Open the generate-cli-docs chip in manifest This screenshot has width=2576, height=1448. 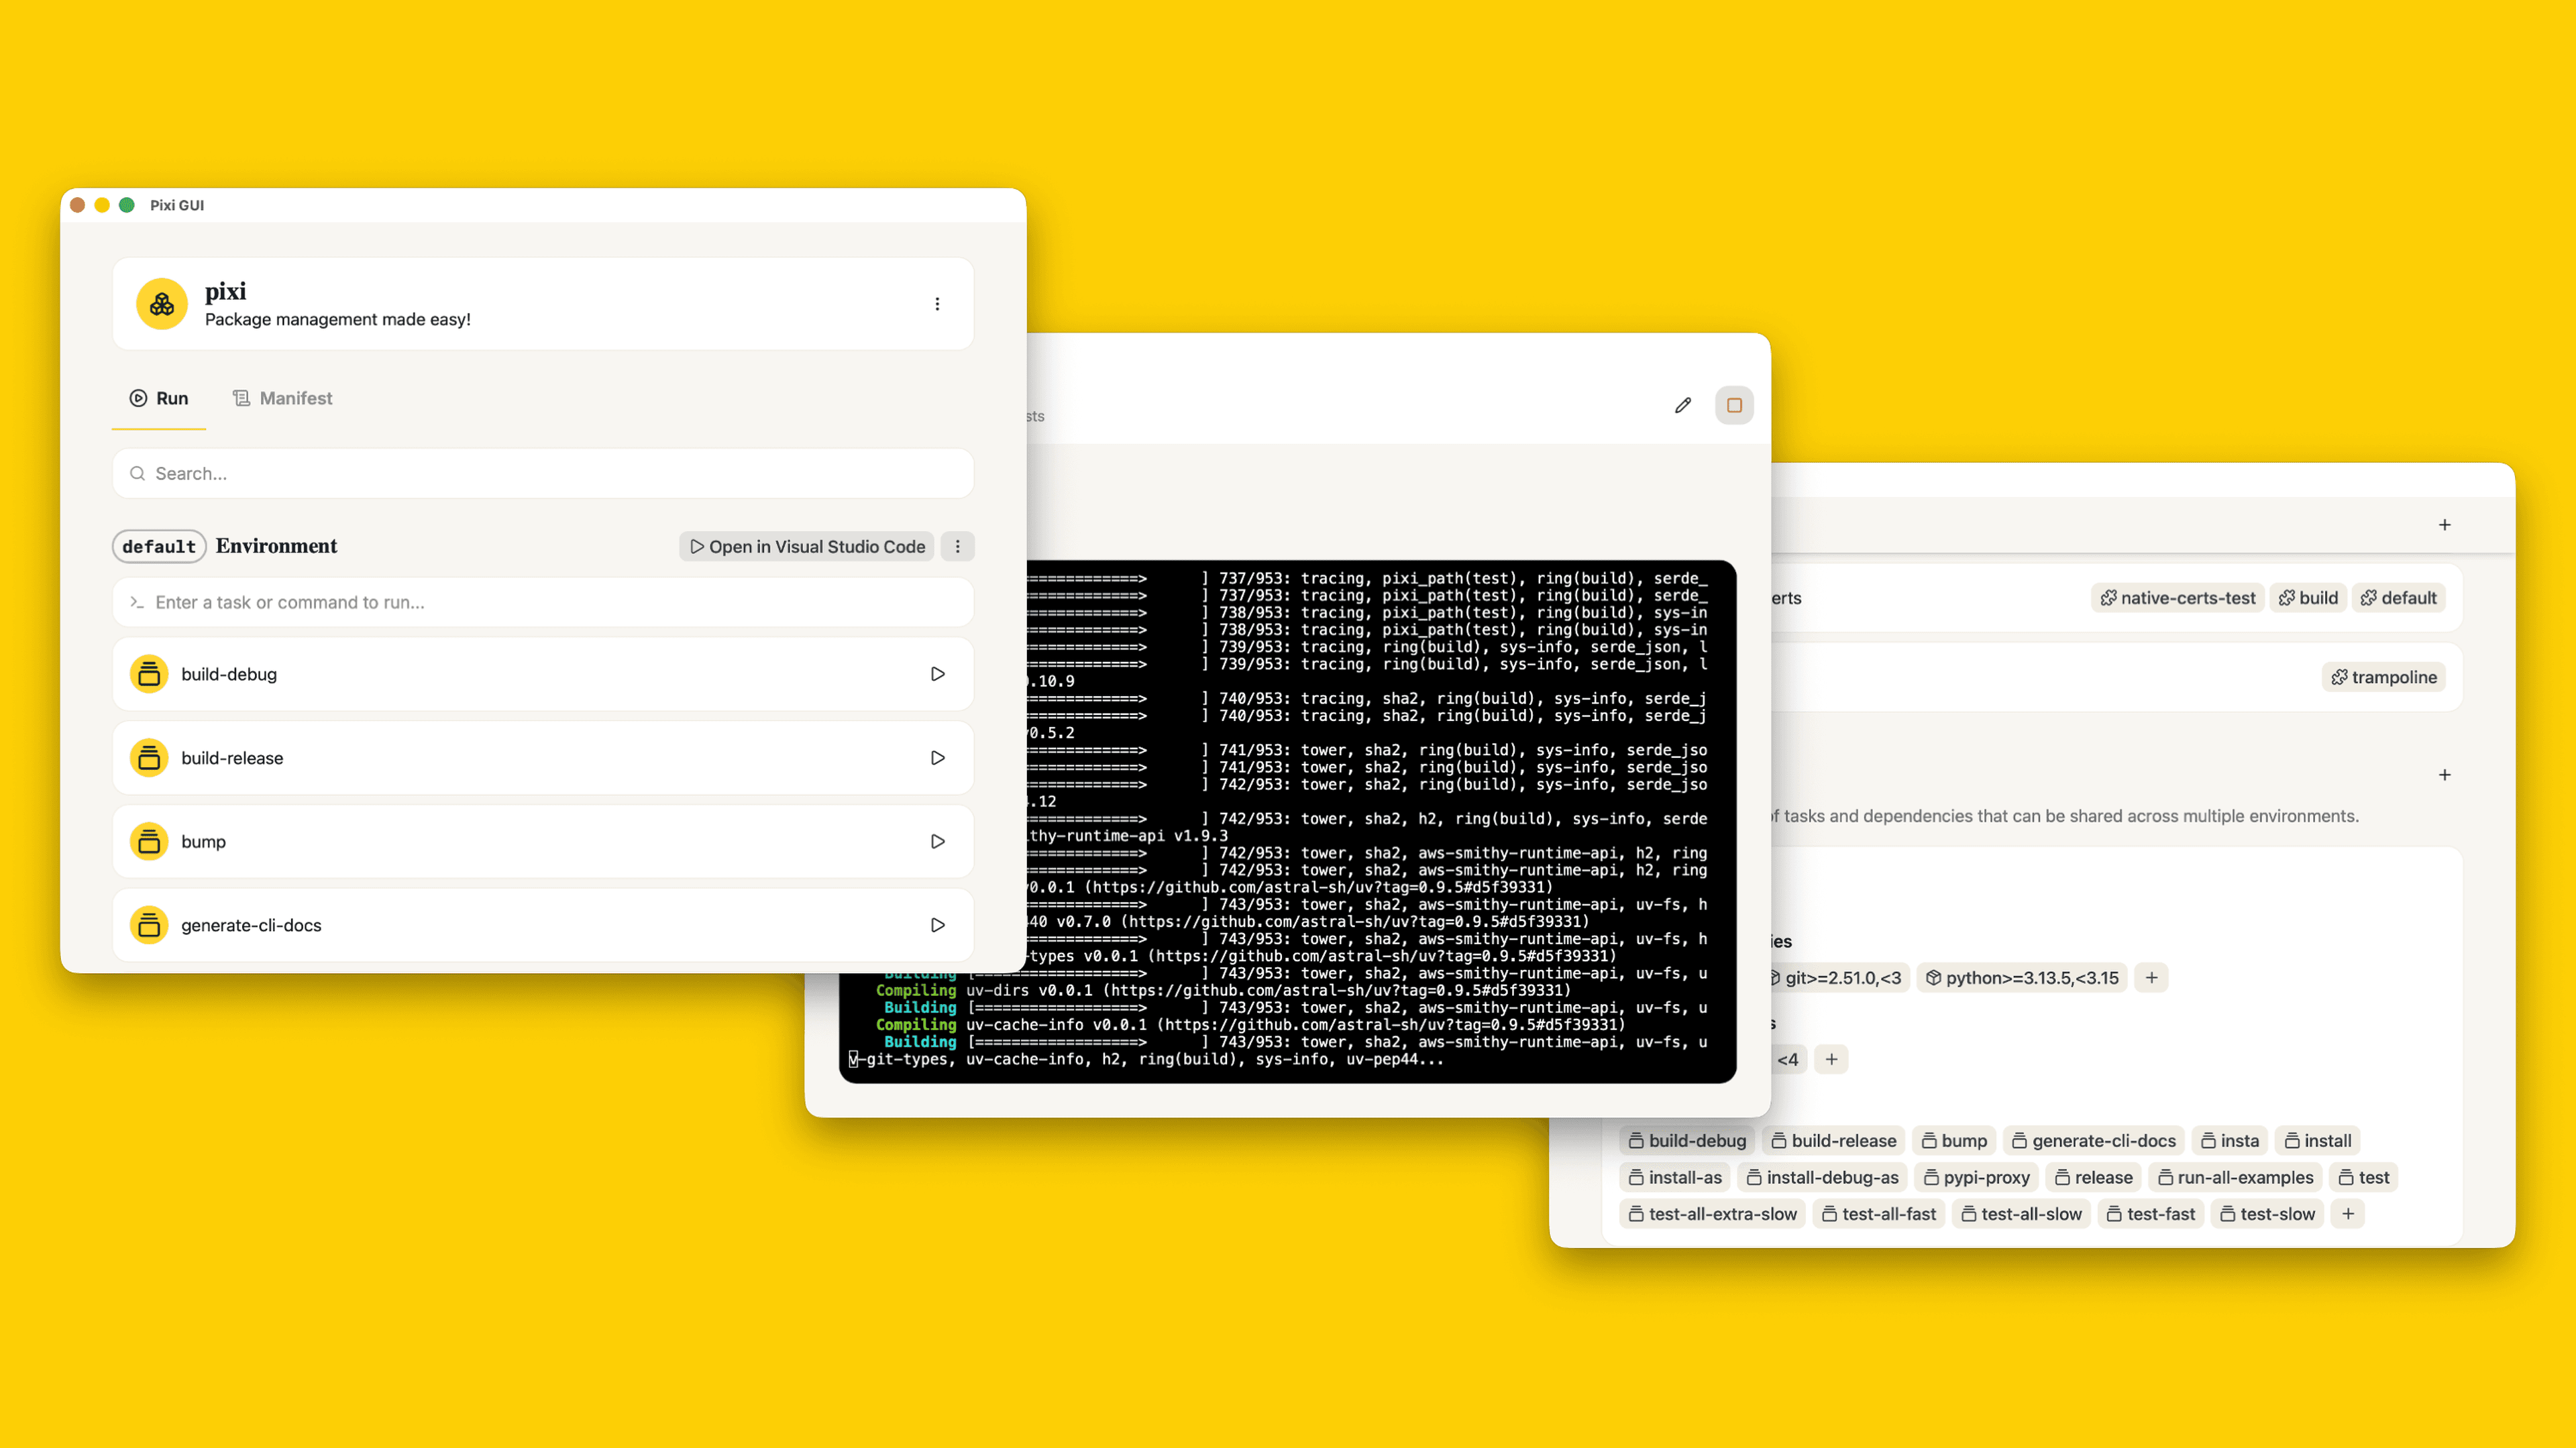[2093, 1141]
